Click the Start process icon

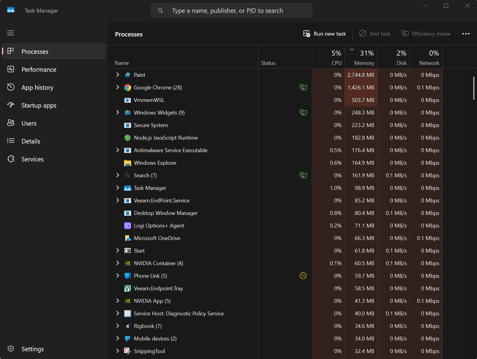[128, 251]
